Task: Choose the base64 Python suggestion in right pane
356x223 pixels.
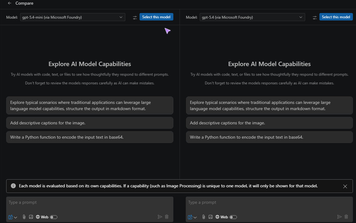Action: tap(269, 137)
